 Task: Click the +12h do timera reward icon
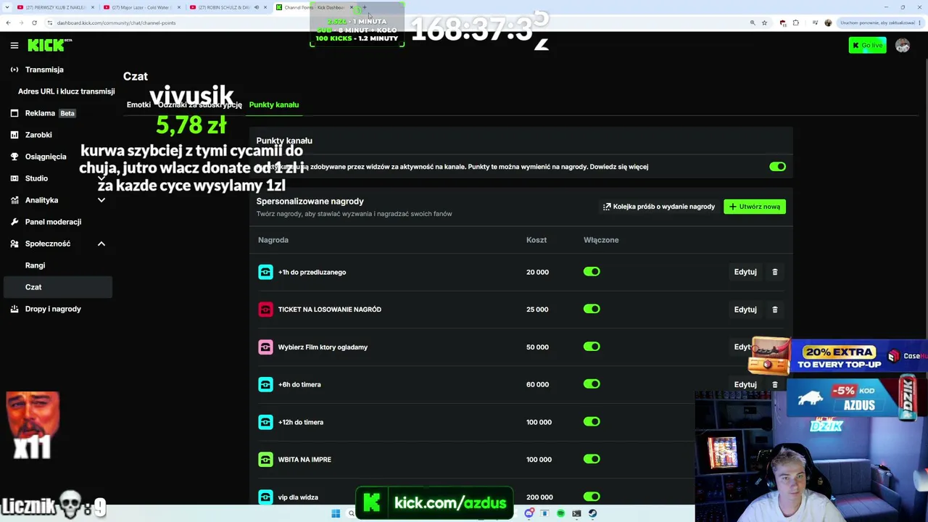[265, 422]
